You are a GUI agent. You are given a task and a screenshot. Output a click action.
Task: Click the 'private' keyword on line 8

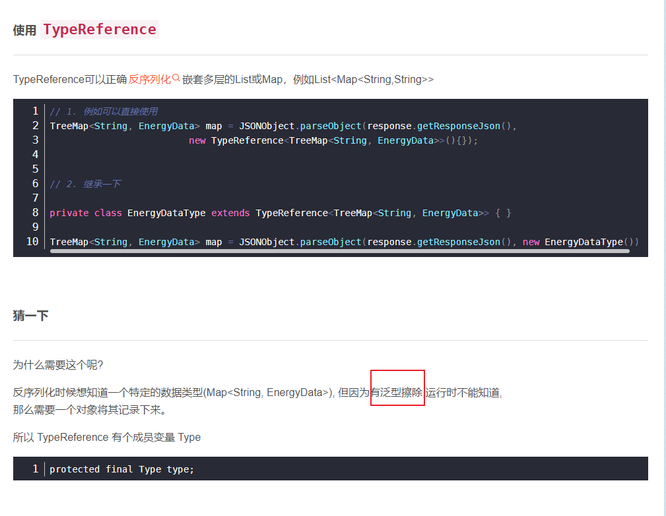[69, 213]
